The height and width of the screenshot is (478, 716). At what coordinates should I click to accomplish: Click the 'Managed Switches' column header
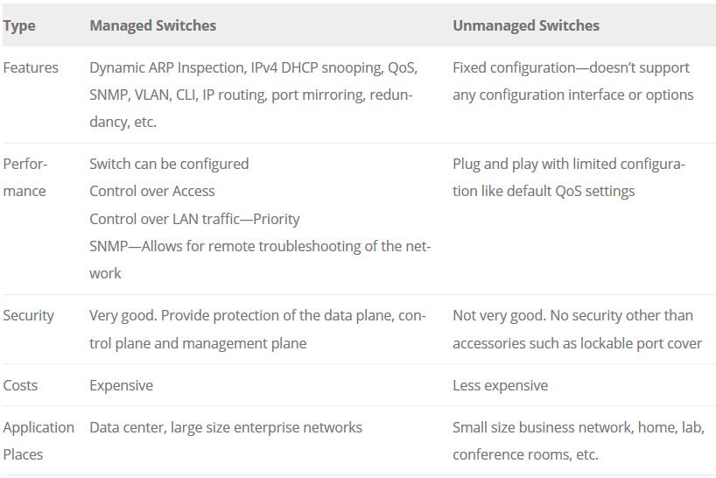153,25
